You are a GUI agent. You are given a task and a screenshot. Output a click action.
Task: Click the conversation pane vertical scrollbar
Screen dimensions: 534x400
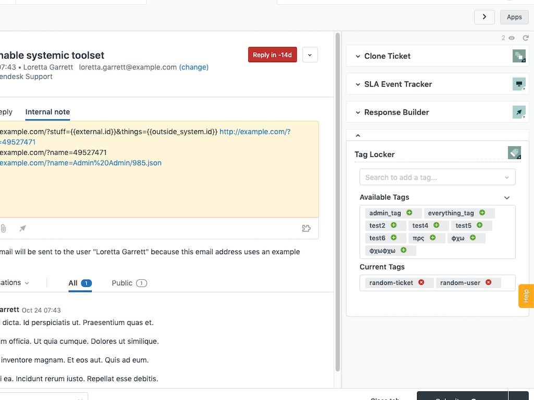[337, 208]
